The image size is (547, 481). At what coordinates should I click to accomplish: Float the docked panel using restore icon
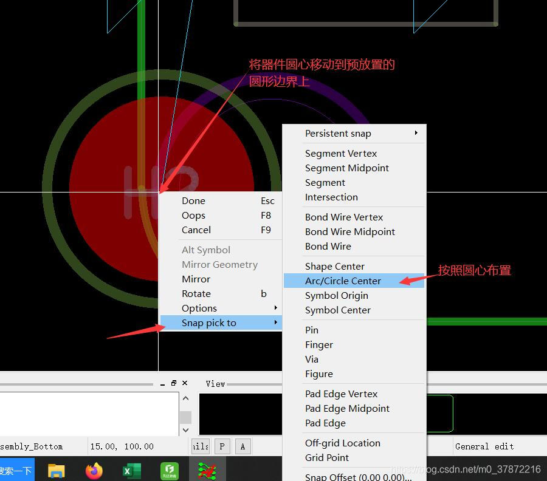(174, 383)
